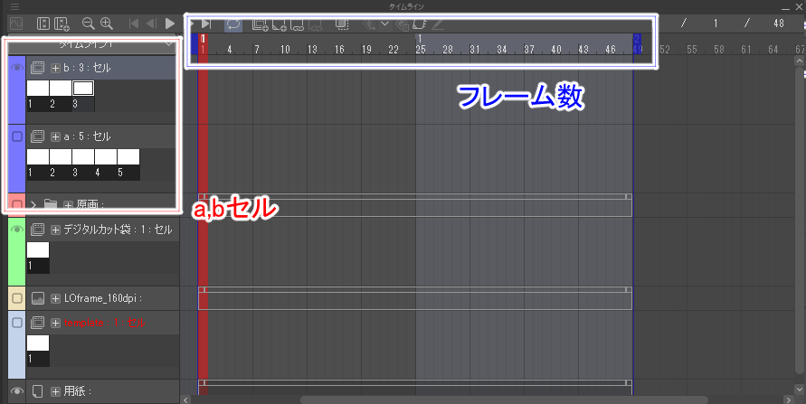806x404 pixels.
Task: Expand the plus box on template layer
Action: [x=55, y=323]
